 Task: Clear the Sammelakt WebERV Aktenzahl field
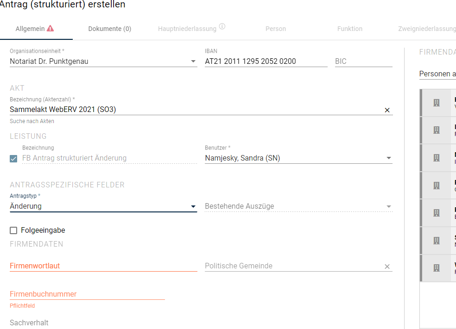coord(387,110)
